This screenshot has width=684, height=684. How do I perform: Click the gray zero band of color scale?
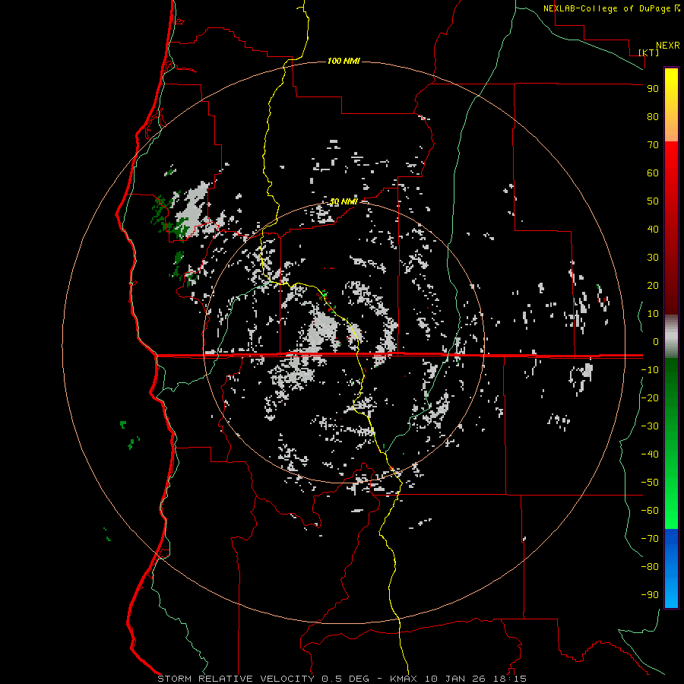pos(671,337)
